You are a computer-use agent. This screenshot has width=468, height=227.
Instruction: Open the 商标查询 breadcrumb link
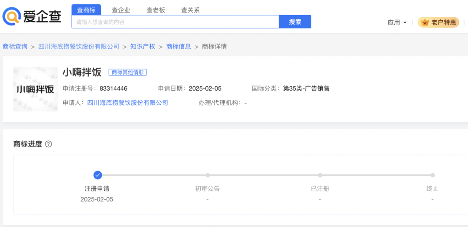pos(15,47)
